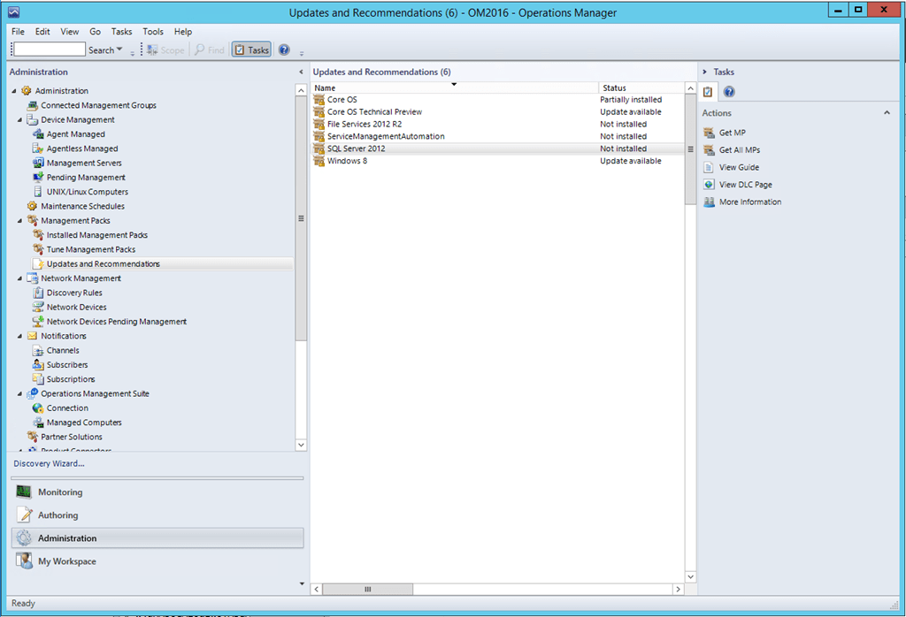
Task: Click the Agent Managed icon
Action: 38,133
